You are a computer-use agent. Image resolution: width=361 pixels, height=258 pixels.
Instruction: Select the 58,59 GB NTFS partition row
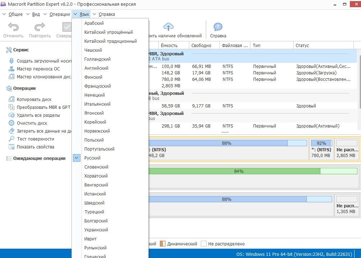(252, 106)
